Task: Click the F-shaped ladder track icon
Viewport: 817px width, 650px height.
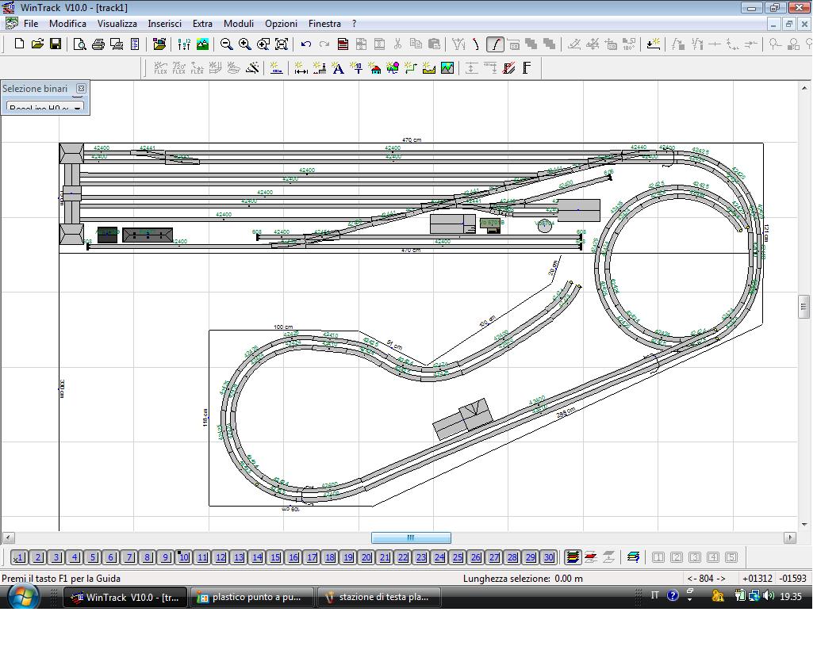Action: [x=527, y=67]
